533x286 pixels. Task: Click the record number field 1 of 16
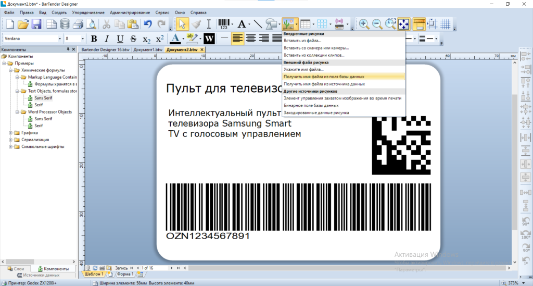pyautogui.click(x=154, y=268)
